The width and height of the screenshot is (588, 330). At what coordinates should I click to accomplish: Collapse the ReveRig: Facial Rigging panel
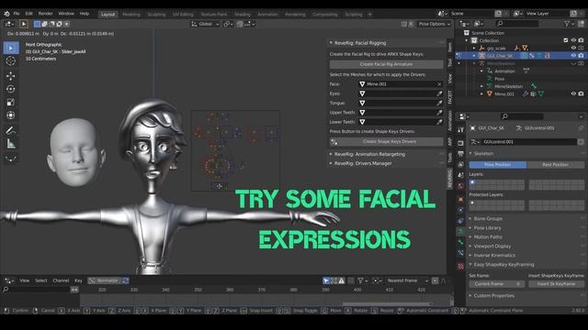331,43
